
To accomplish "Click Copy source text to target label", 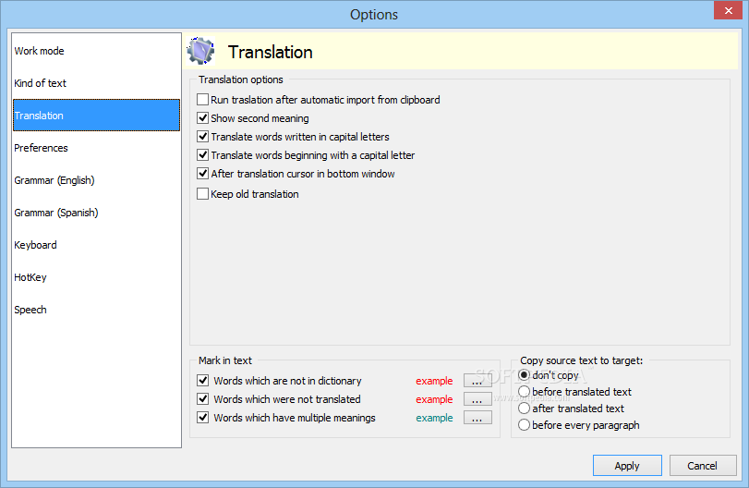I will coord(581,360).
